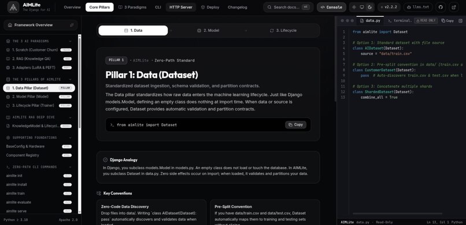The width and height of the screenshot is (466, 225).
Task: Open aimlite train command page
Action: point(39,194)
